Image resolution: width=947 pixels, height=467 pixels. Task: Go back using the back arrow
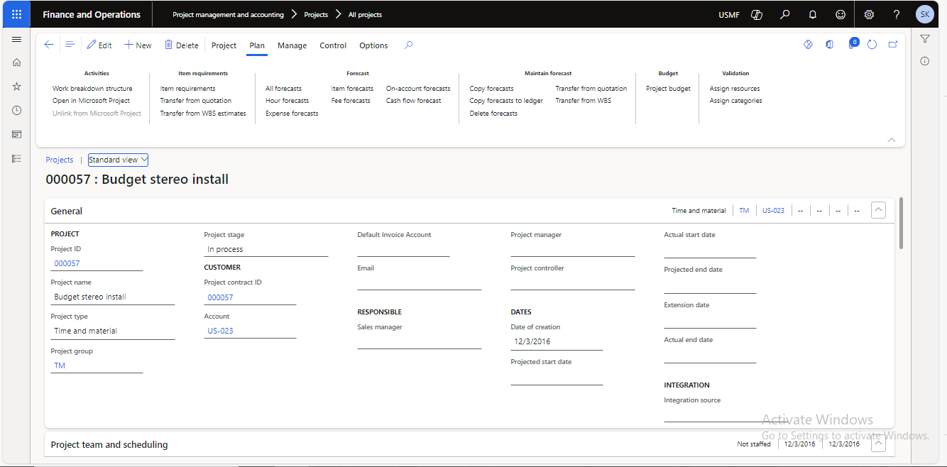pyautogui.click(x=49, y=45)
